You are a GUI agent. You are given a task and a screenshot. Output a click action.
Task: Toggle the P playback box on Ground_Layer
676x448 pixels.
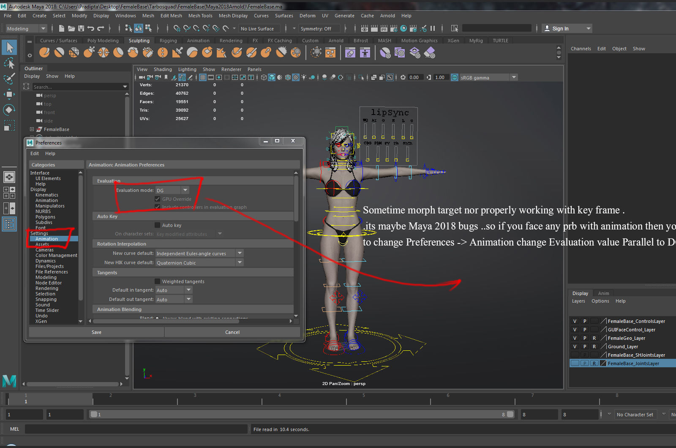pos(585,347)
